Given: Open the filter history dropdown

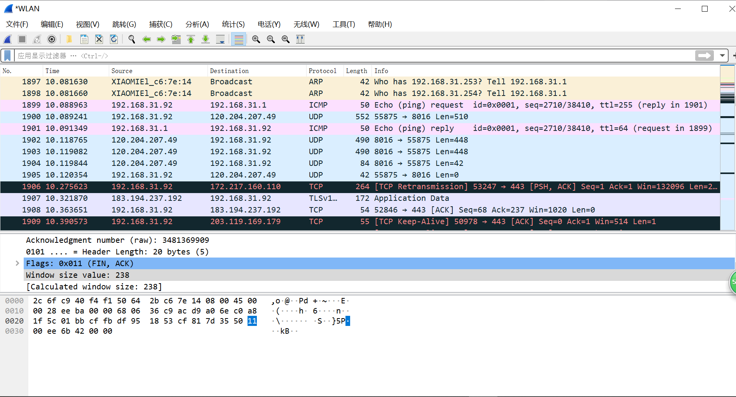Looking at the screenshot, I should pyautogui.click(x=722, y=55).
